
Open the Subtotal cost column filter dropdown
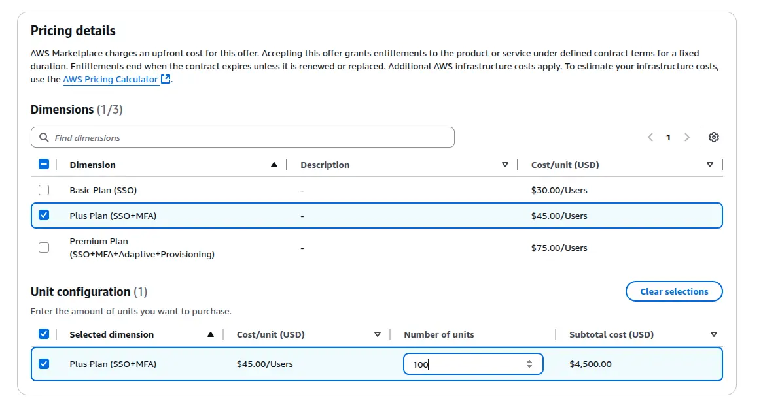coord(713,334)
